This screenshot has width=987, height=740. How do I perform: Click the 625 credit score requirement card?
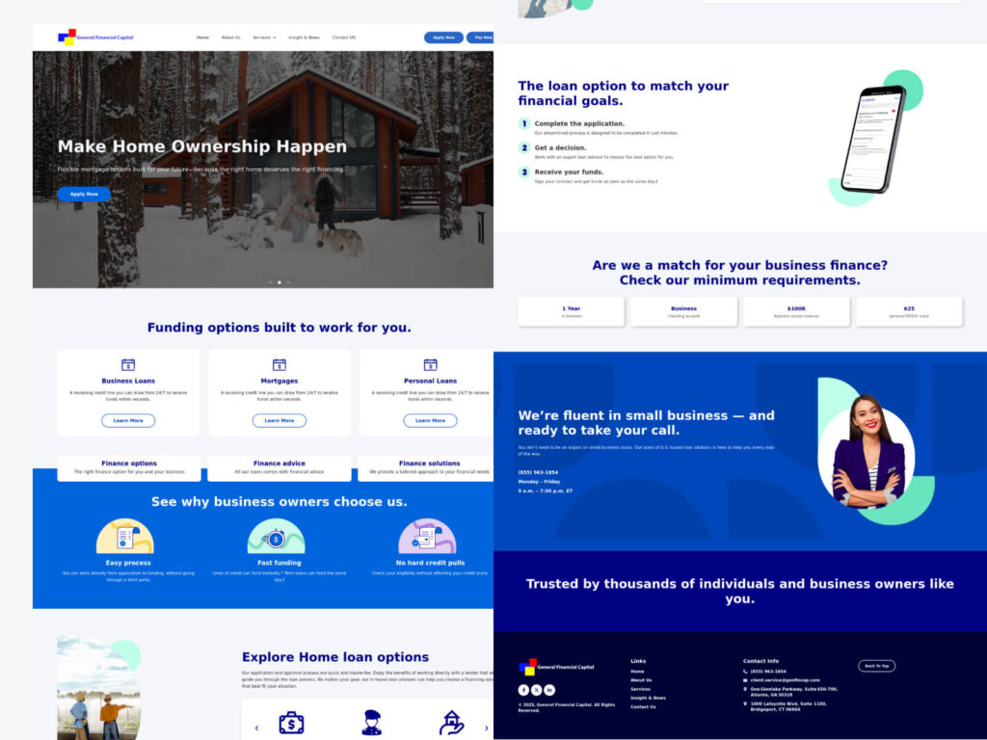(x=909, y=311)
